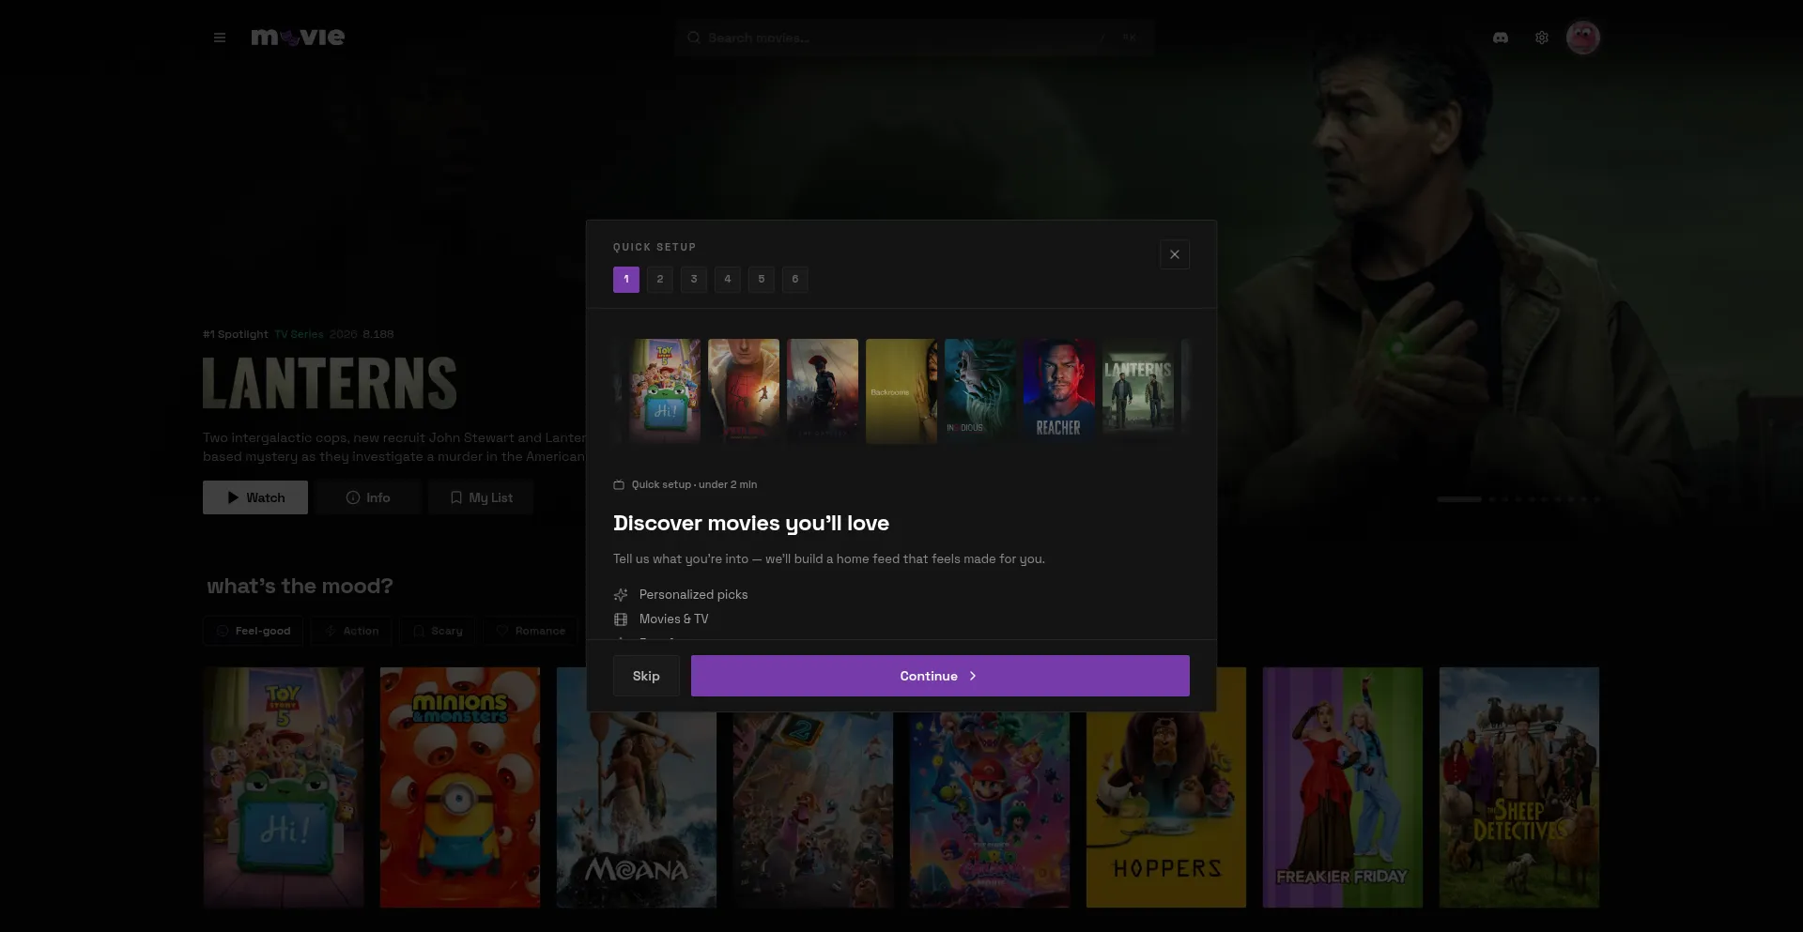
Task: Focus the Search movies field
Action: [x=914, y=38]
